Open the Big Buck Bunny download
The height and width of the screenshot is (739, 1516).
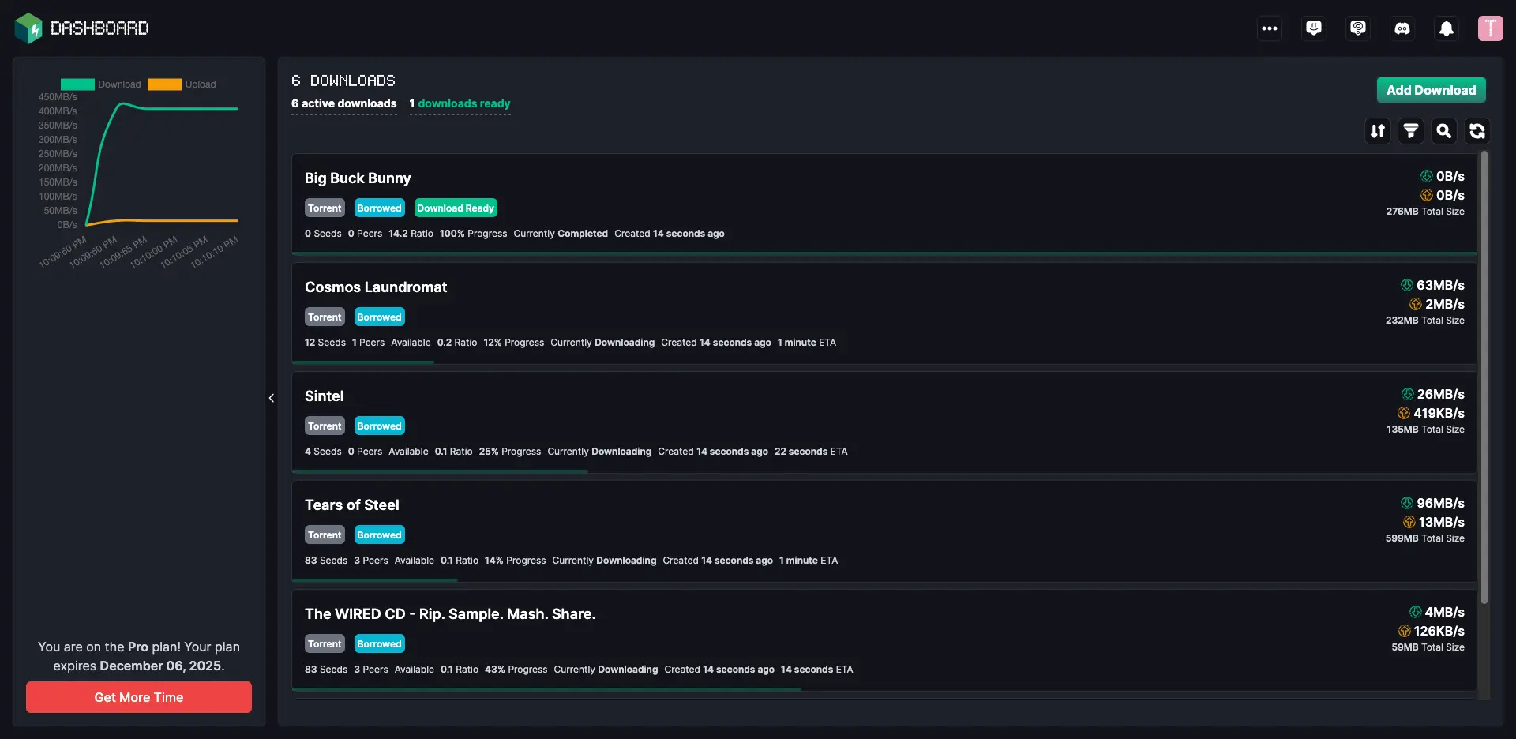pos(884,204)
